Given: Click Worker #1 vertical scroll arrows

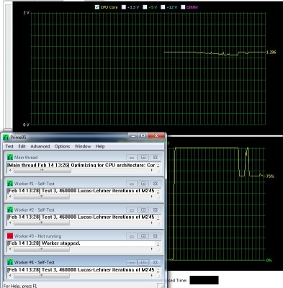Looking at the screenshot, I should [158, 192].
